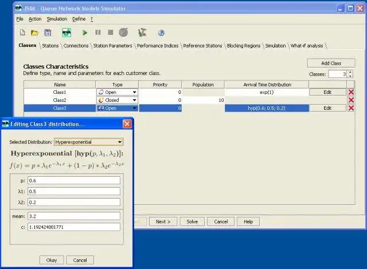Viewport: 367px width, 269px height.
Task: Open the Help question mark icon
Action: [x=161, y=33]
